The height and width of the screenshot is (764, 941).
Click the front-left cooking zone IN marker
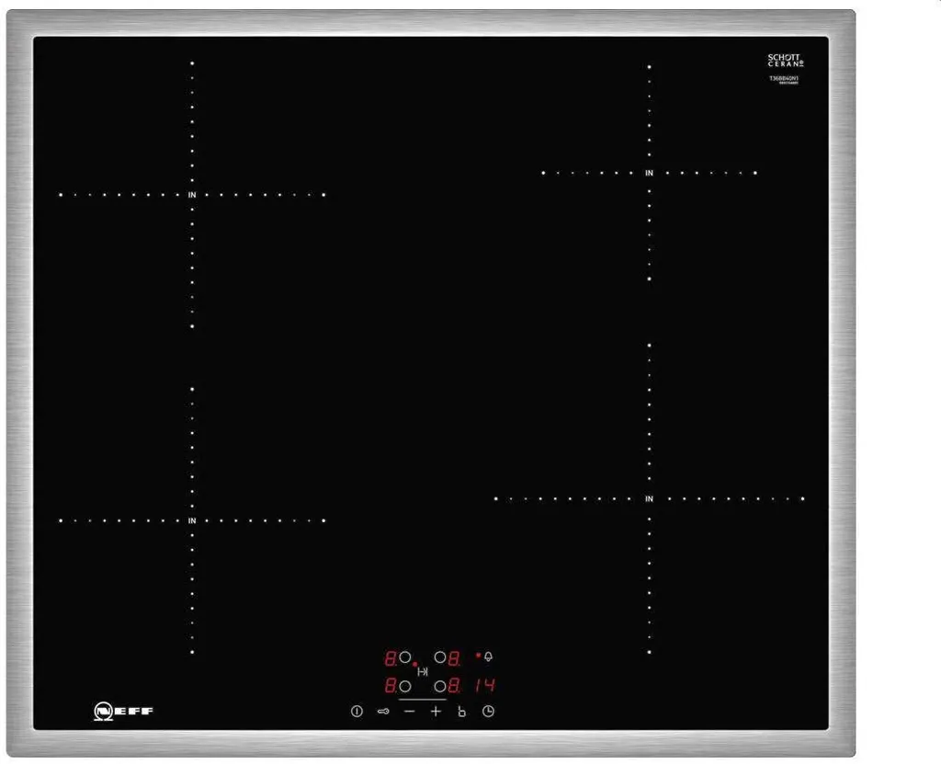[192, 521]
